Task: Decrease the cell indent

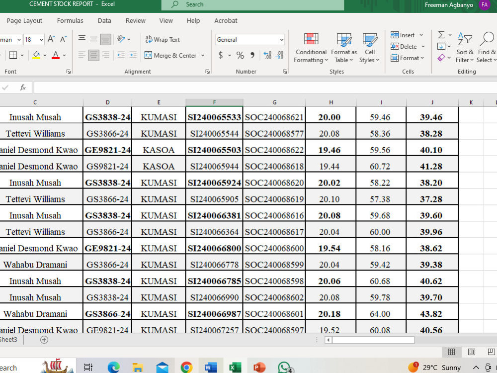Action: (x=121, y=55)
